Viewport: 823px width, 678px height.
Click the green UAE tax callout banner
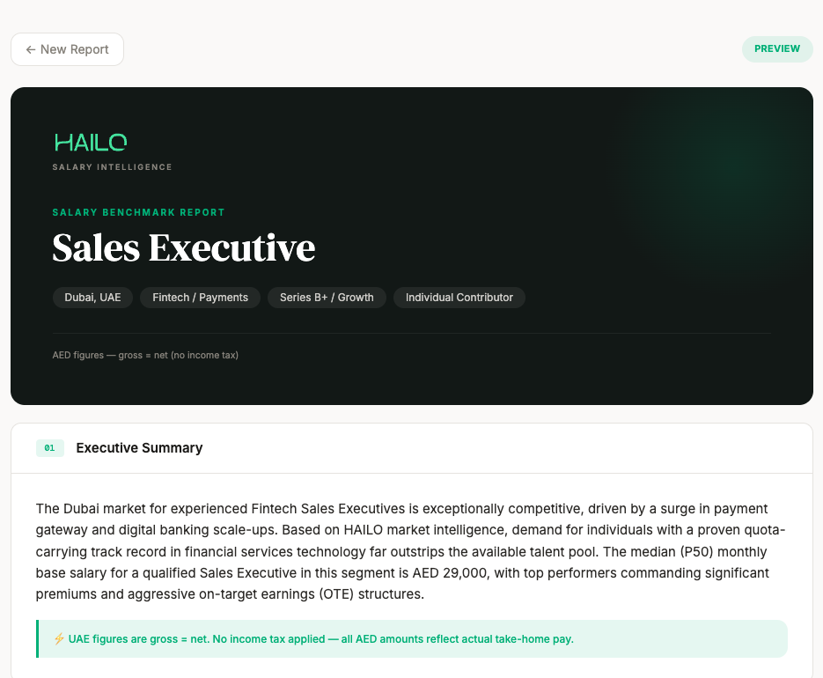tap(412, 638)
